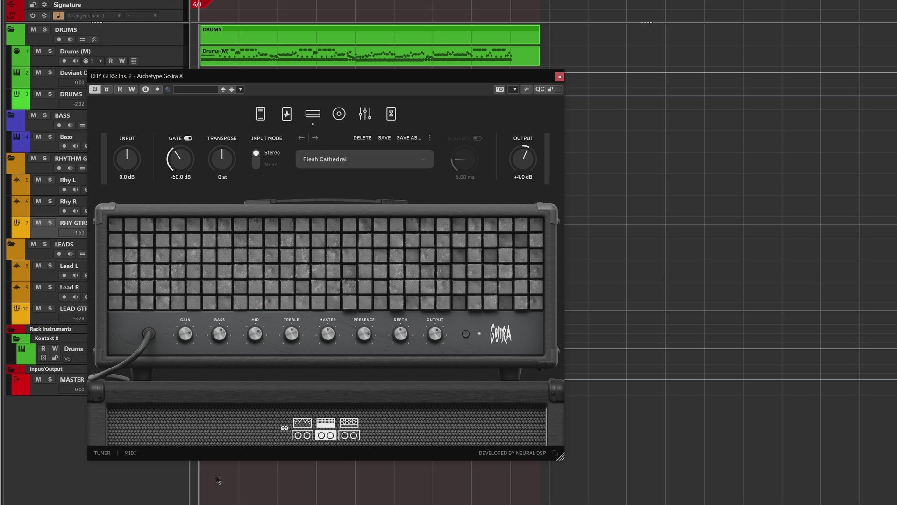The image size is (897, 505).
Task: Open the time effects hourglass section
Action: pyautogui.click(x=391, y=114)
